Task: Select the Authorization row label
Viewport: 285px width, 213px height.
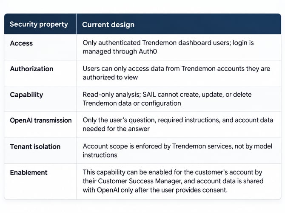Action: (x=31, y=69)
